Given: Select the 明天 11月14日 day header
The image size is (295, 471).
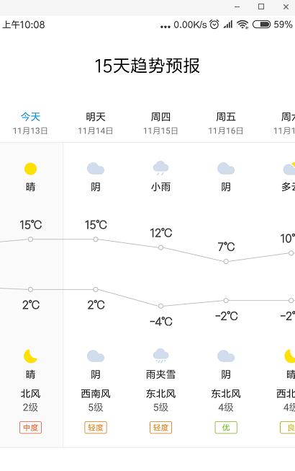Looking at the screenshot, I should (96, 123).
